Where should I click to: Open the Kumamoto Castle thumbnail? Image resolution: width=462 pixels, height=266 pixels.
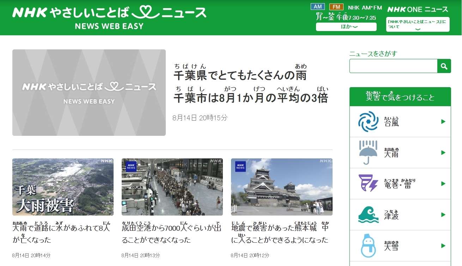coord(282,187)
